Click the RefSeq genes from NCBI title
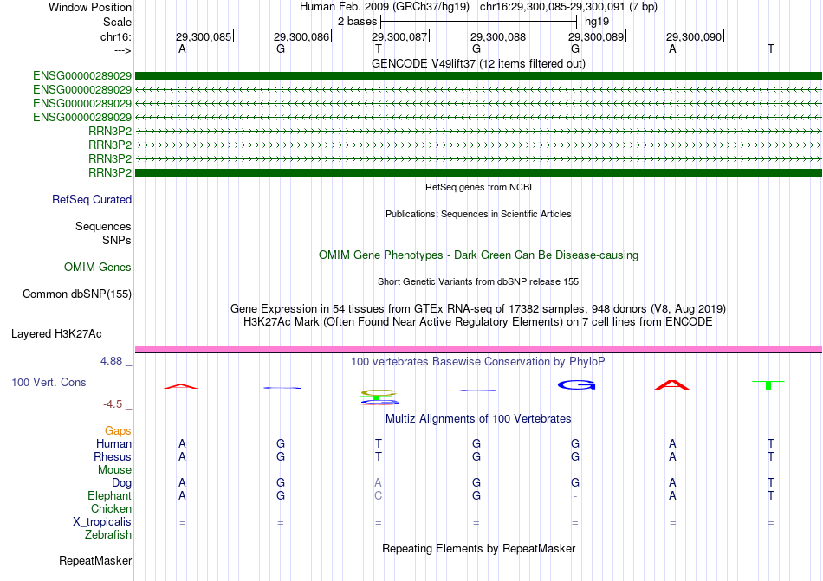The height and width of the screenshot is (581, 823). tap(478, 187)
